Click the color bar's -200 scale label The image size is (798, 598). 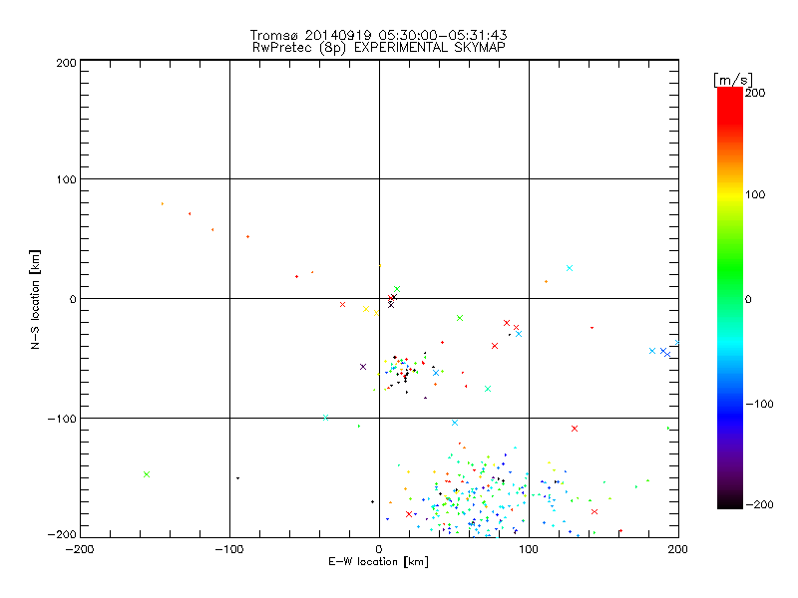coord(759,504)
